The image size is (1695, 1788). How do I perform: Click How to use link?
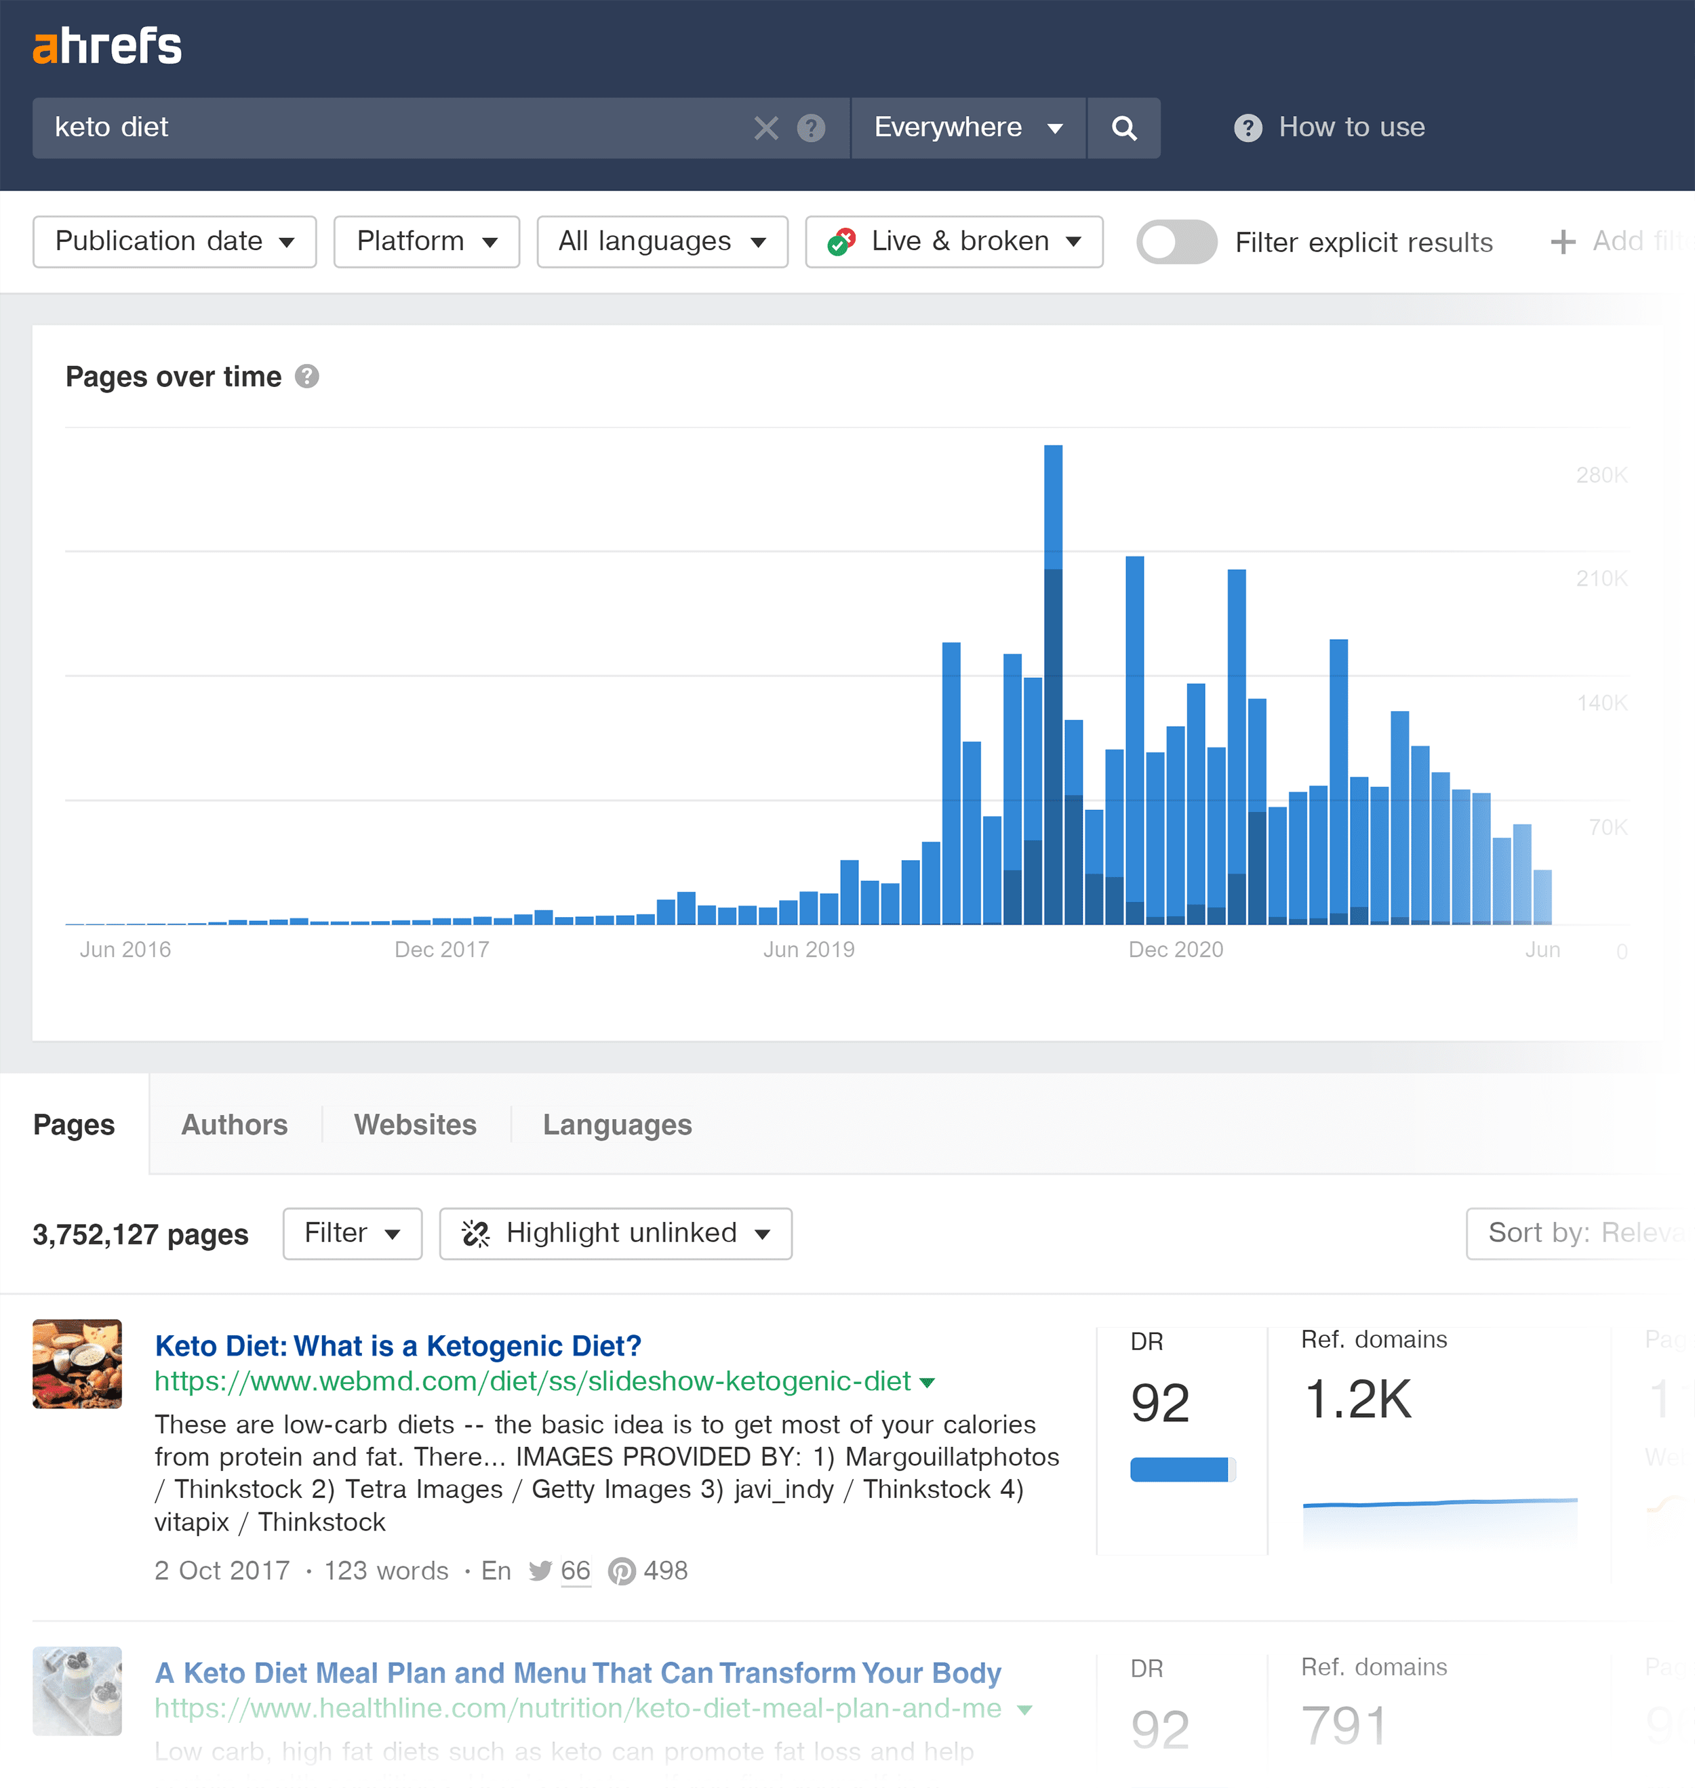click(1352, 127)
